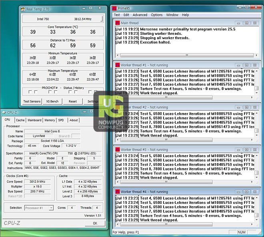The width and height of the screenshot is (264, 237).
Task: Click the Core Voltage 1.312 V value
Action: (x=71, y=146)
